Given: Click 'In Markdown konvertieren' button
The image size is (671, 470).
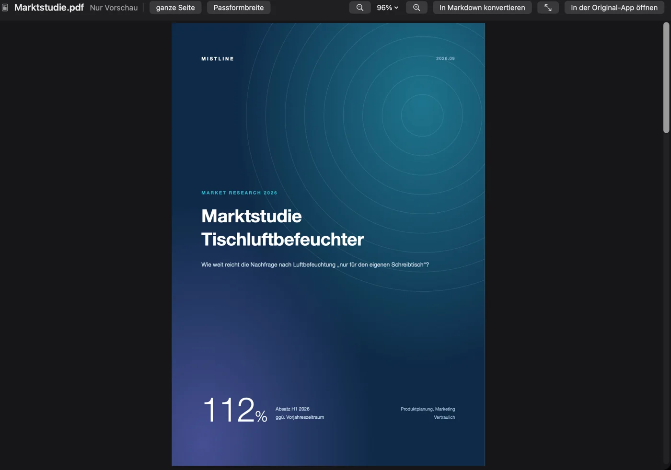Looking at the screenshot, I should click(x=482, y=8).
